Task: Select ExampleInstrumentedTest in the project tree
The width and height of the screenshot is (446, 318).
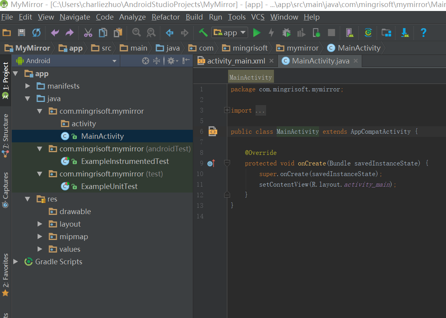Action: point(125,162)
